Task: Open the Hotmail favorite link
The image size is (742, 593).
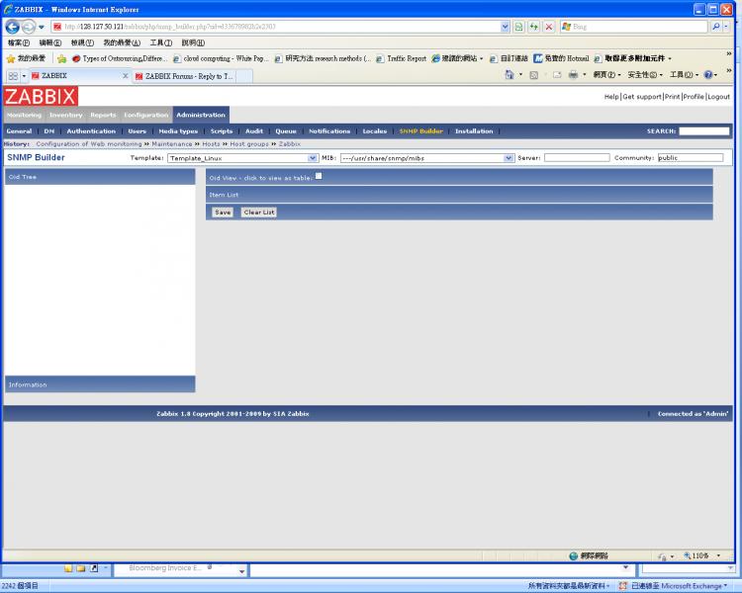Action: [x=561, y=58]
